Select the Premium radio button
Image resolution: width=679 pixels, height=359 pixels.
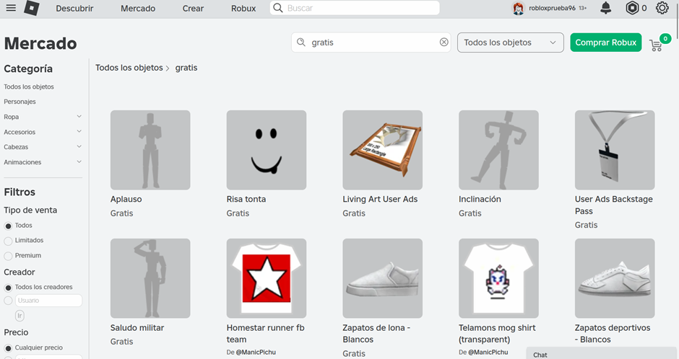pos(8,256)
